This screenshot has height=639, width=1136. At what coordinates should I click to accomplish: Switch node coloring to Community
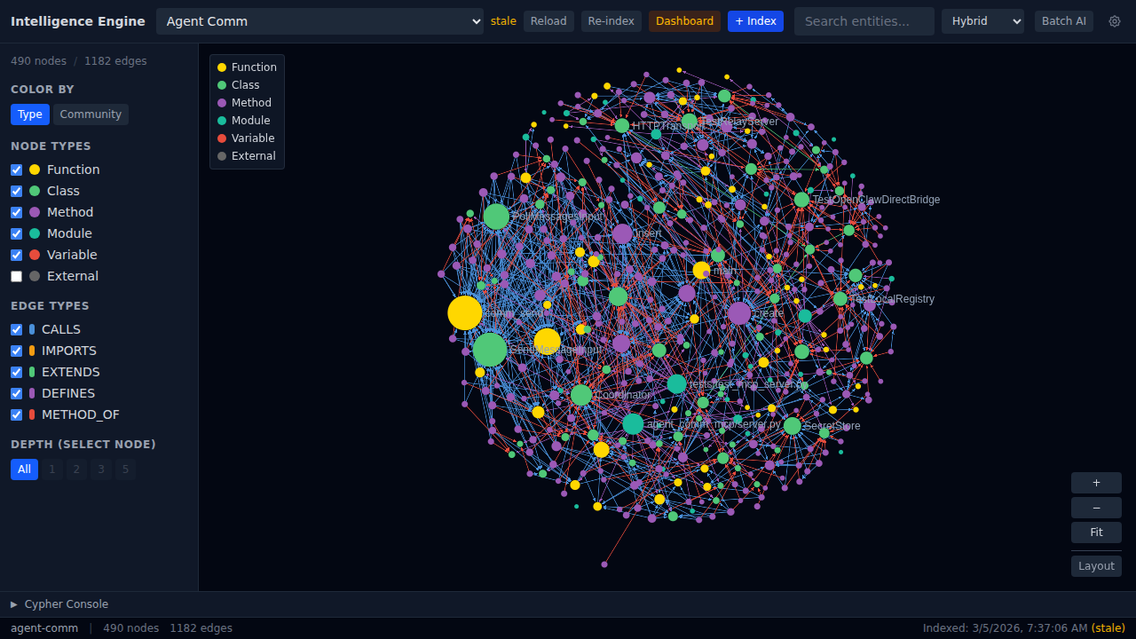[91, 114]
